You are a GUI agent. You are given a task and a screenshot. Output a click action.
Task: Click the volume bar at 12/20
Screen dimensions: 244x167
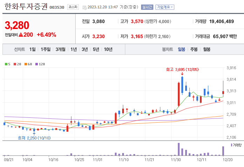(223, 151)
